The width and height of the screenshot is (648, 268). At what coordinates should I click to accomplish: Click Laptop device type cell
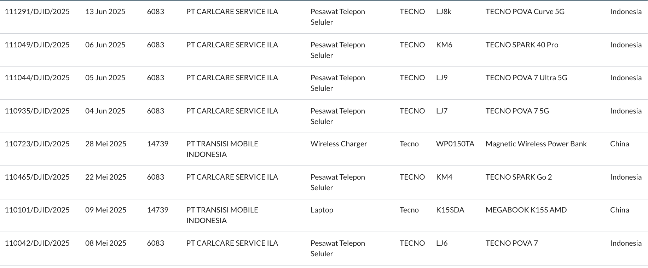click(322, 210)
